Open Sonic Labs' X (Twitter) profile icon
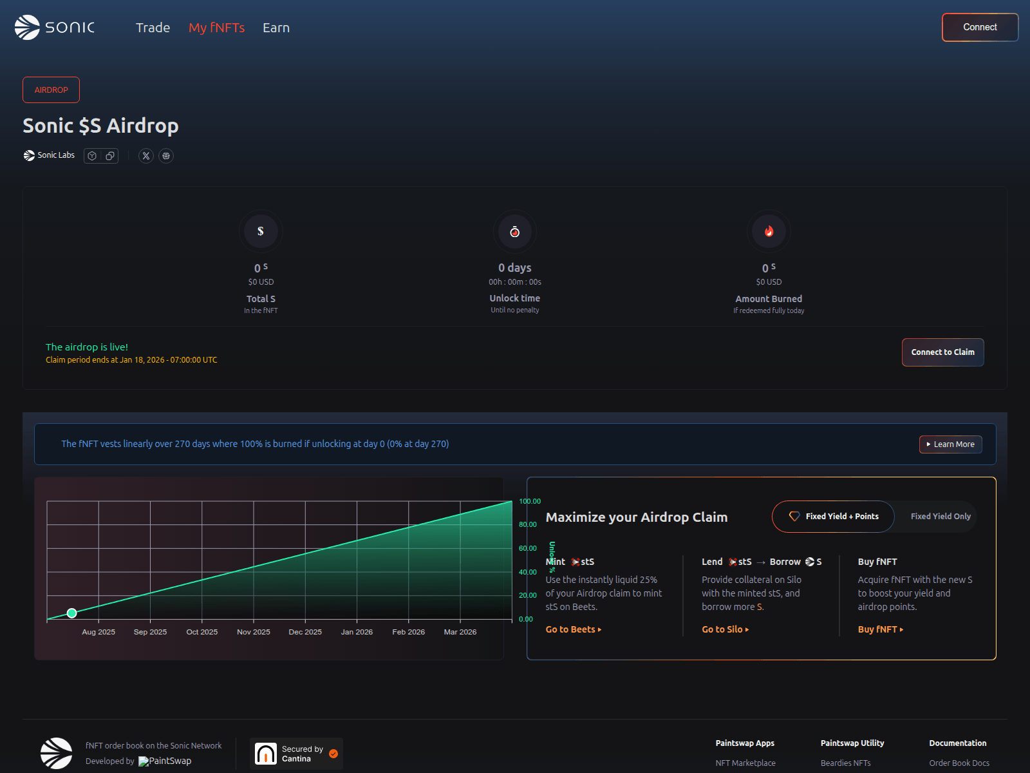Screen dimensions: 1030x773 [x=145, y=155]
